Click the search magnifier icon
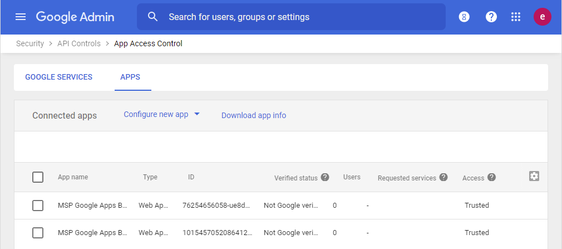The image size is (562, 249). pyautogui.click(x=153, y=17)
